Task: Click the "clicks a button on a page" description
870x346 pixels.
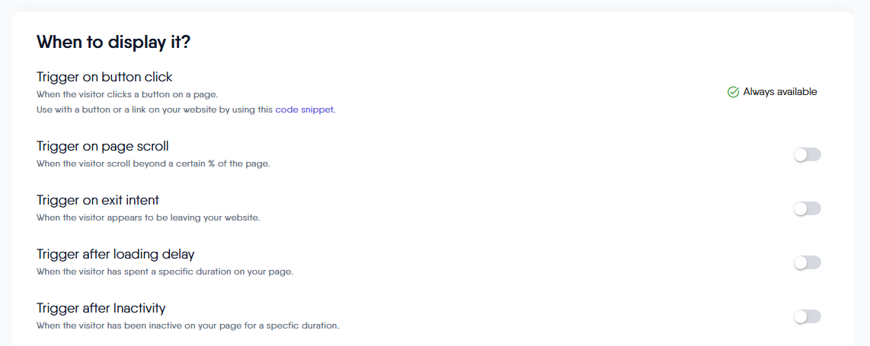Action: (127, 94)
